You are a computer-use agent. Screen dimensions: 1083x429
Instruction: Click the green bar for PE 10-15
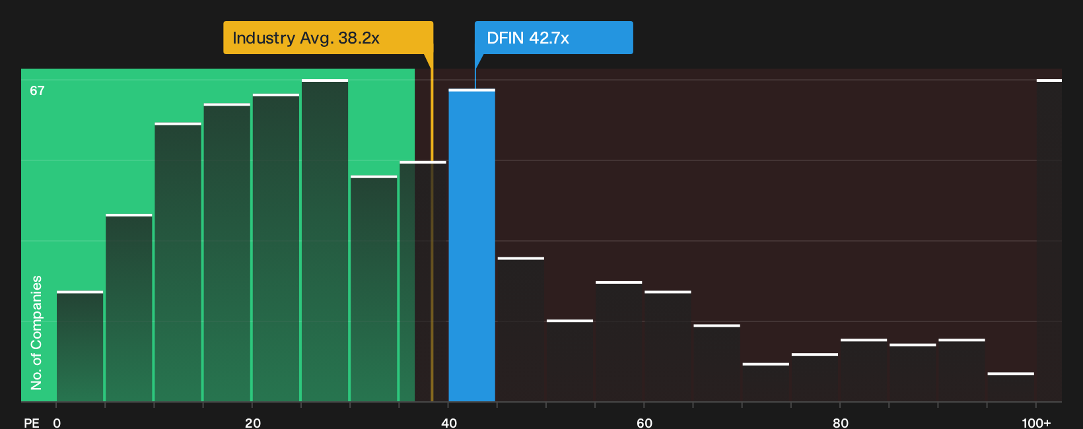click(178, 262)
